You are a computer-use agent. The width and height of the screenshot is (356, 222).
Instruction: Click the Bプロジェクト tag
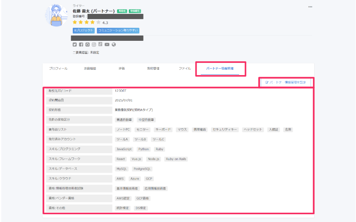tap(83, 30)
